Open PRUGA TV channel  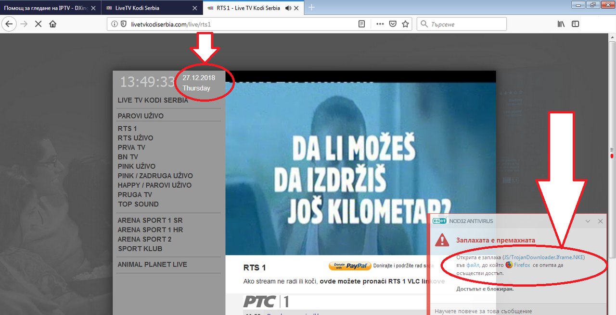(x=135, y=194)
